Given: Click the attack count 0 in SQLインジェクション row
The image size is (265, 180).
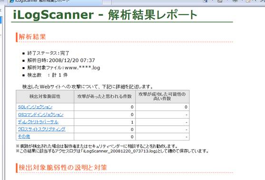Looking at the screenshot, I should click(x=132, y=107).
